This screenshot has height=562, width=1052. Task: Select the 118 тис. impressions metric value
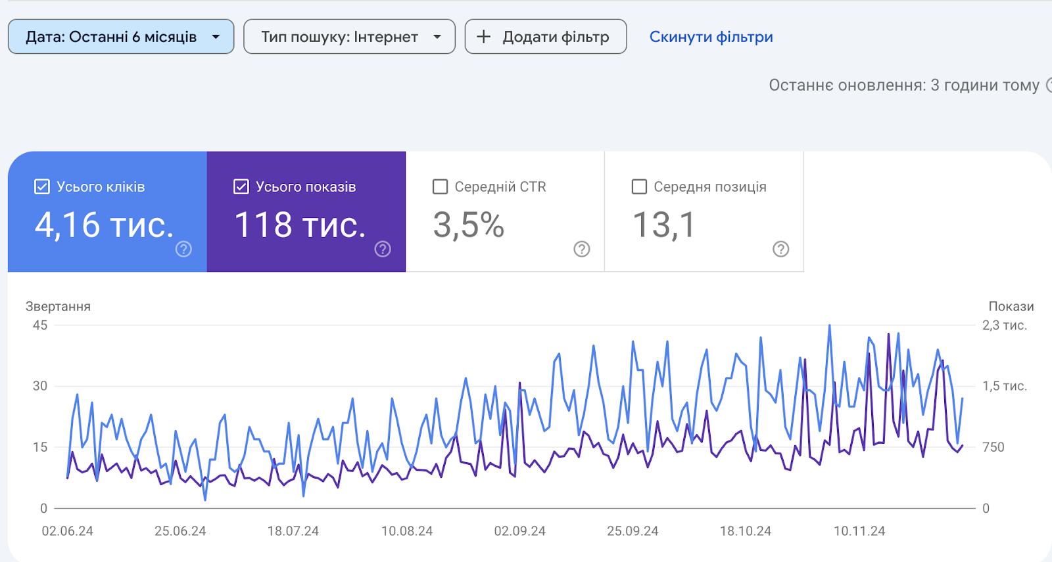pos(300,225)
